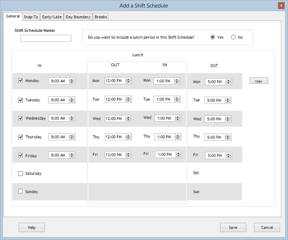Select Yes for lunch period
This screenshot has height=240, width=288.
pos(212,37)
